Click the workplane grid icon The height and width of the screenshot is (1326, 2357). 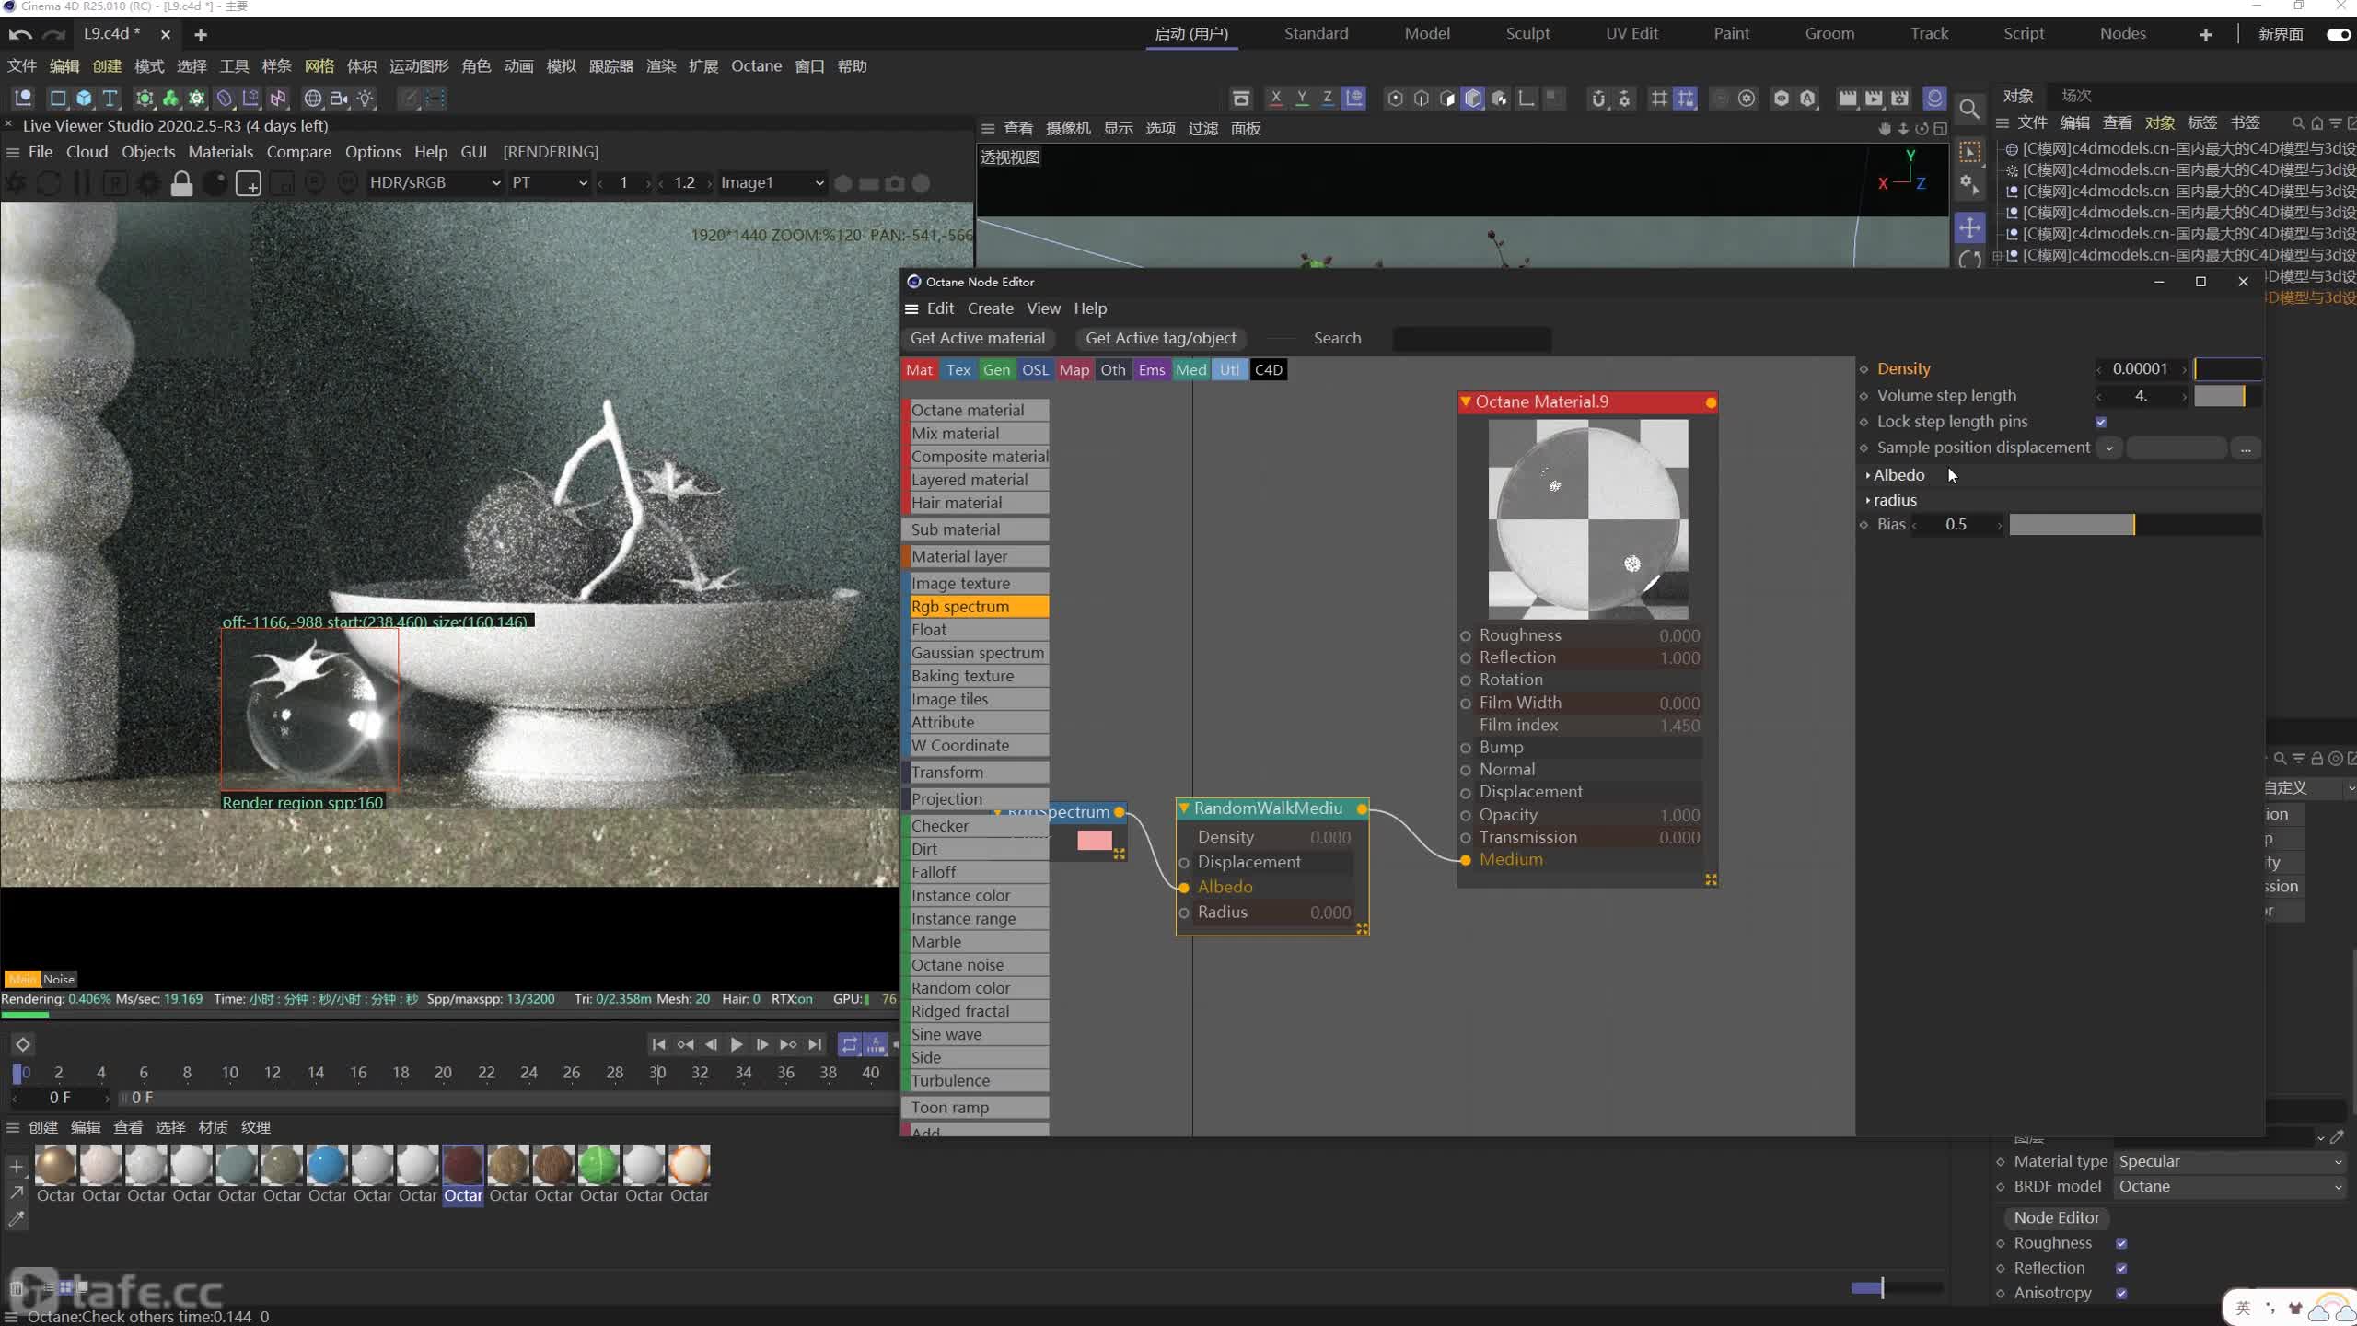point(1659,99)
